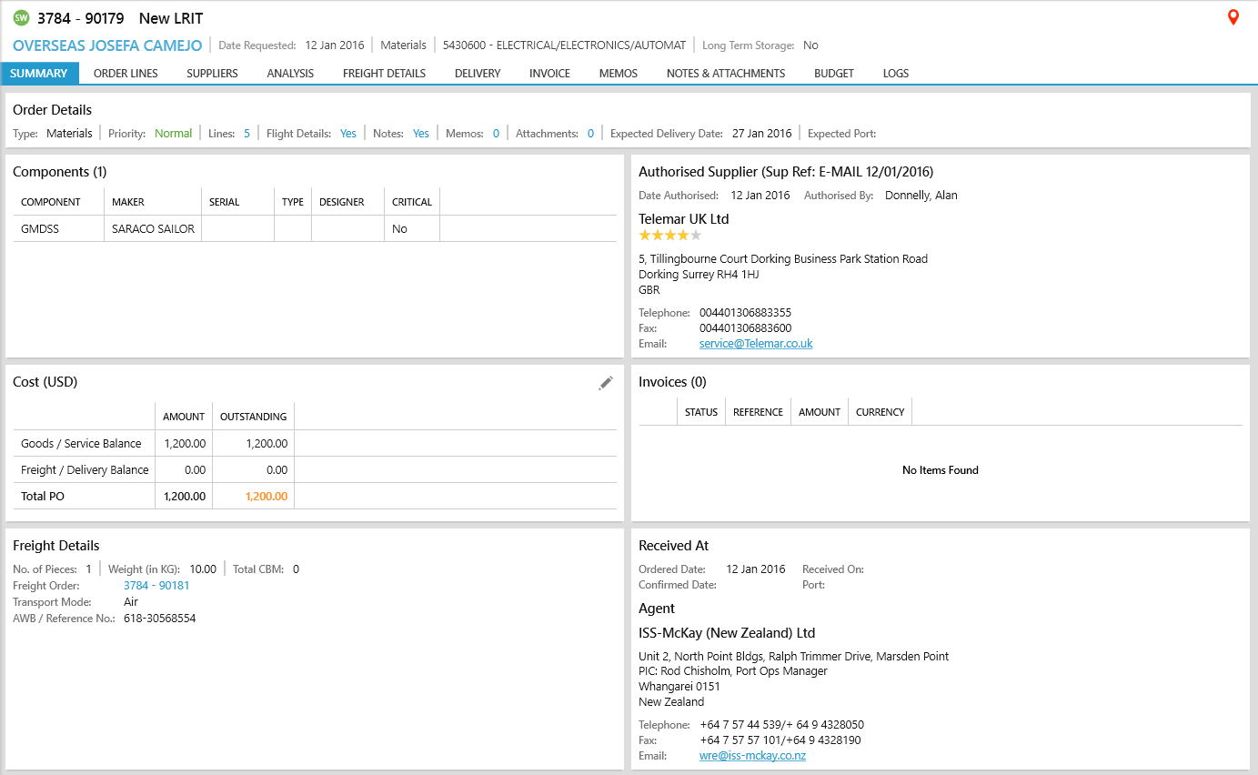This screenshot has width=1258, height=775.
Task: Click the OVERSEAS JOSEFA CAMEJO vessel name
Action: point(107,45)
